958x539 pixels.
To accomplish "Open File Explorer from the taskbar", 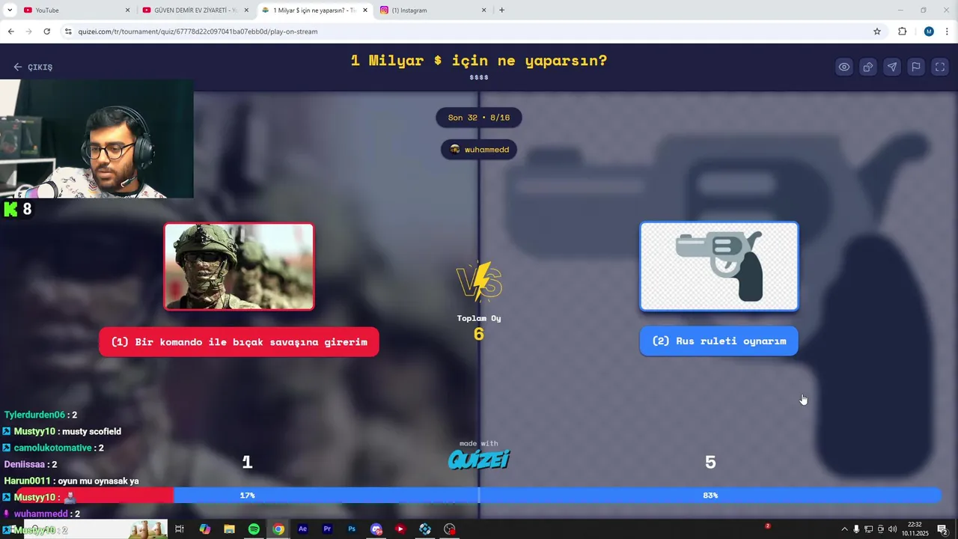I will [x=230, y=529].
